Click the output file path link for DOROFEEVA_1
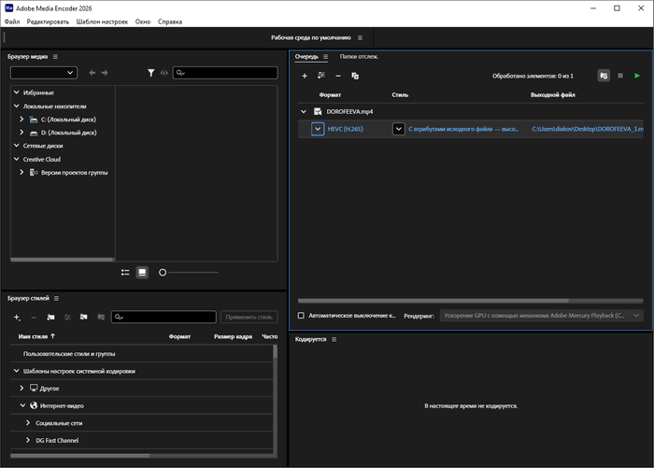Viewport: 654px width, 468px height. pyautogui.click(x=589, y=129)
